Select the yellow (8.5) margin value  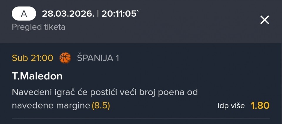[101, 106]
